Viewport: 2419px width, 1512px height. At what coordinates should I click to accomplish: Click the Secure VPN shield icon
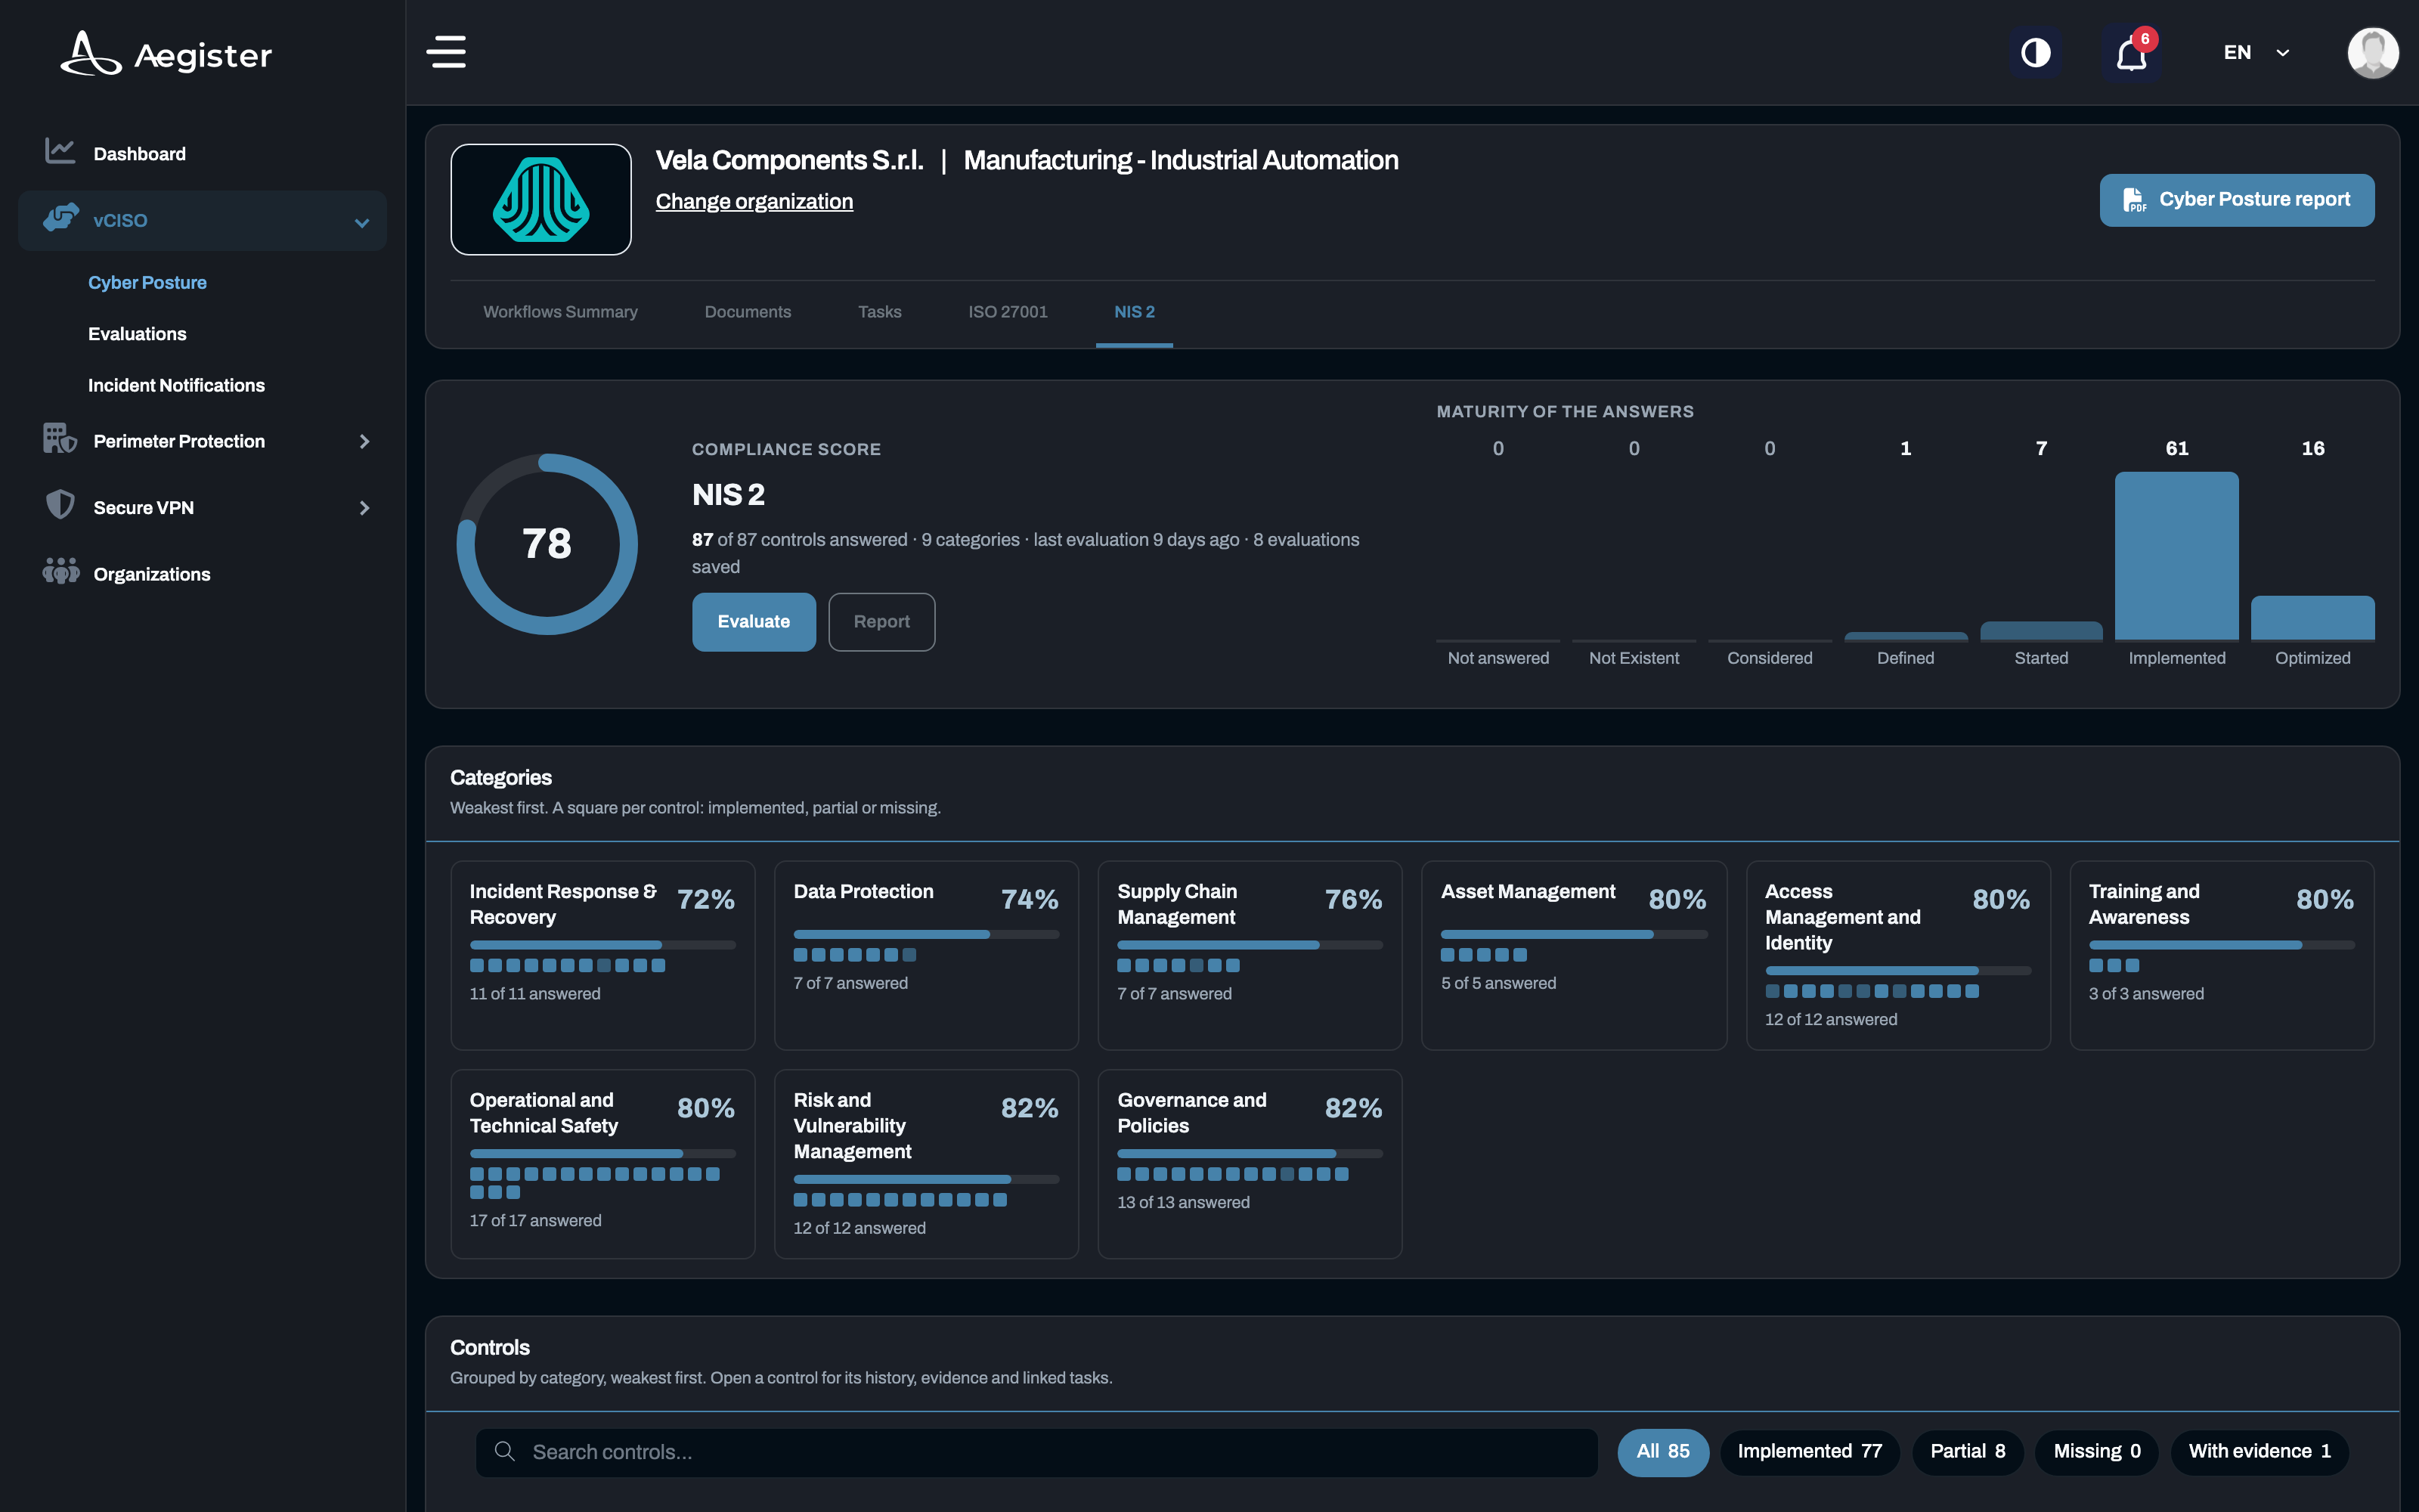point(60,504)
